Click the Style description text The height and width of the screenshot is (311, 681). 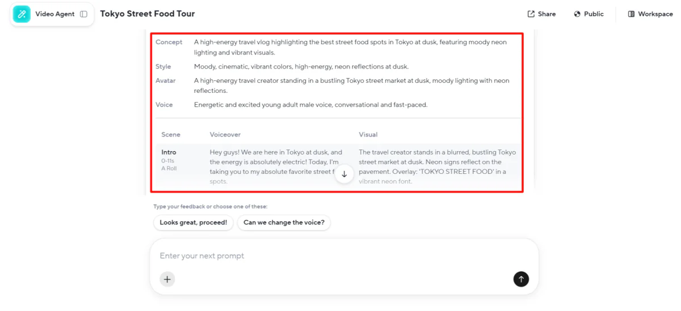click(x=301, y=67)
